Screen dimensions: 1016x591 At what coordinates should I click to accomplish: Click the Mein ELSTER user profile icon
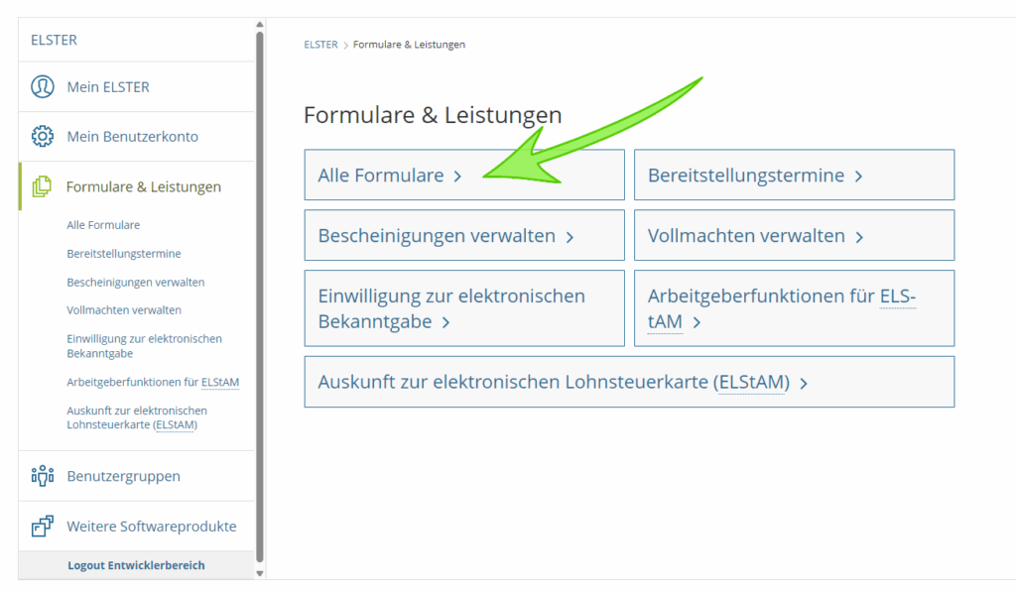tap(43, 86)
